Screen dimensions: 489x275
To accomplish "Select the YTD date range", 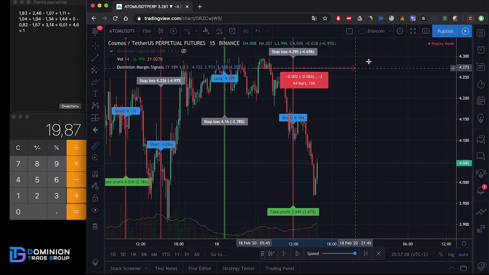I will pos(166,254).
